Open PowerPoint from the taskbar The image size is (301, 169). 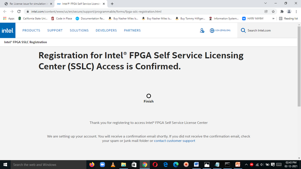point(238,164)
